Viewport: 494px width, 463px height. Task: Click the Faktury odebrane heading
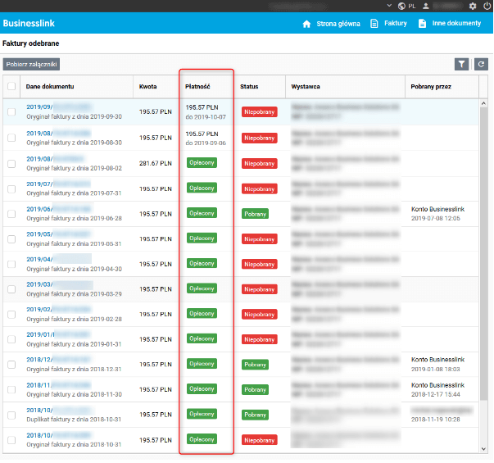click(31, 43)
